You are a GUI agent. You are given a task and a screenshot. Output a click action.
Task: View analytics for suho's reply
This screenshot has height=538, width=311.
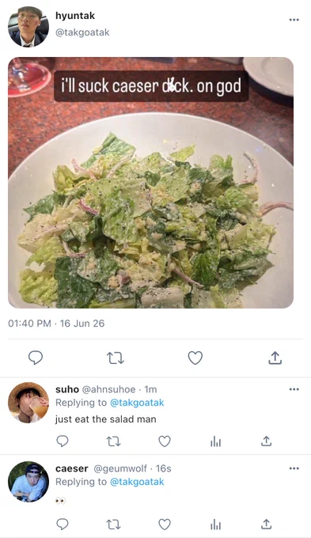[215, 441]
